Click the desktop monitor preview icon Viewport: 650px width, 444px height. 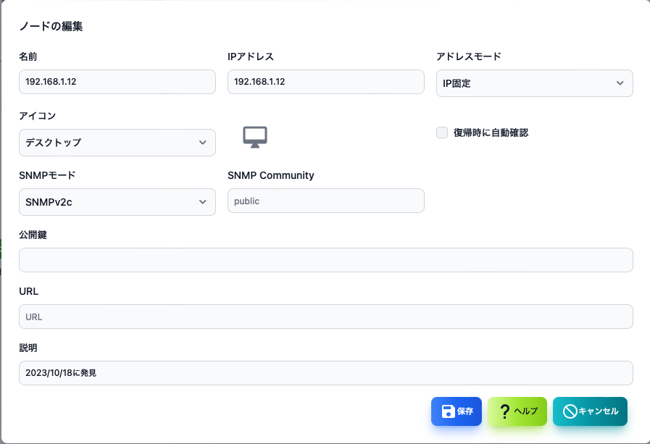pos(255,137)
